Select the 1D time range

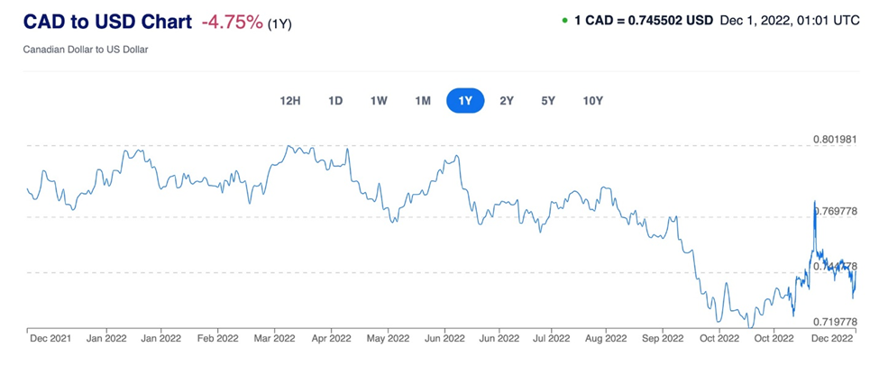(335, 100)
